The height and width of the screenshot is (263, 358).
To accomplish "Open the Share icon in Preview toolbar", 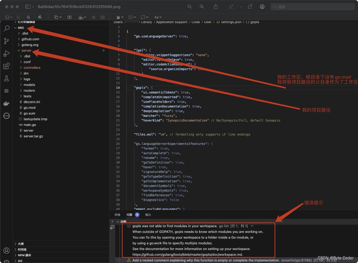I will 216,7.
